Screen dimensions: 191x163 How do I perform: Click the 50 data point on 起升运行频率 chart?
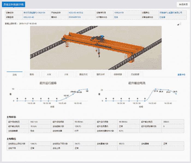pos(87,89)
